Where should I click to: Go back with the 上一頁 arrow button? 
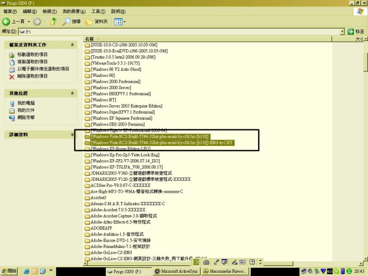click(13, 22)
